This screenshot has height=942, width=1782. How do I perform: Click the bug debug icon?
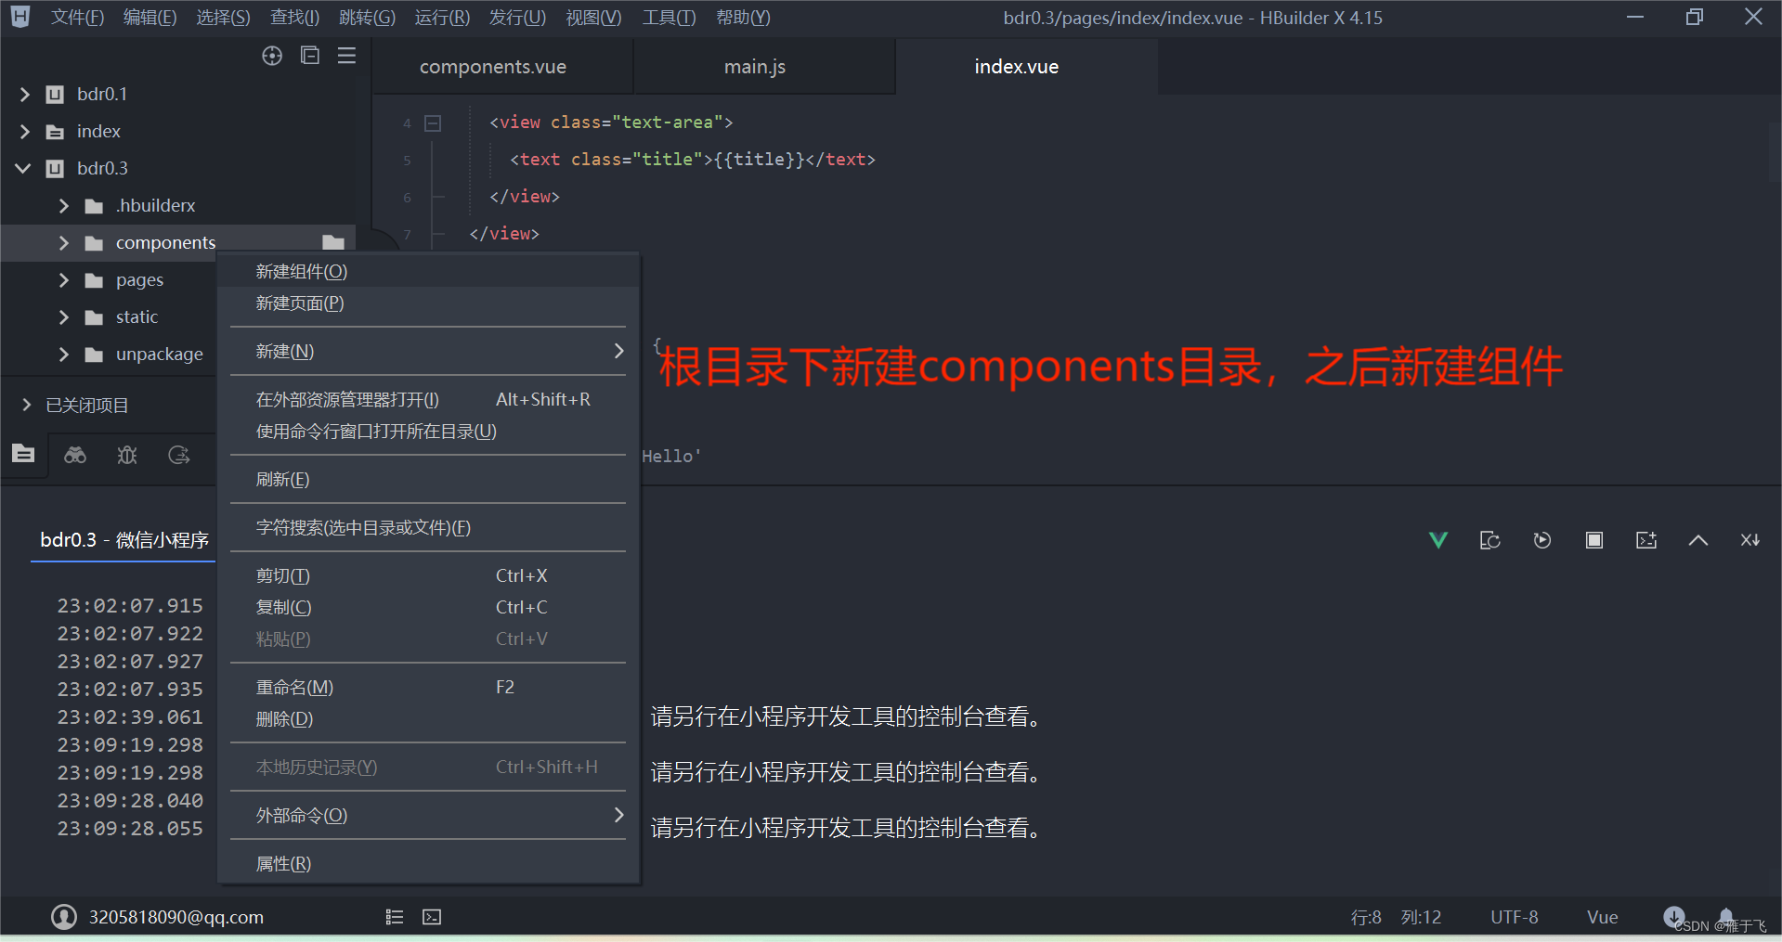127,455
